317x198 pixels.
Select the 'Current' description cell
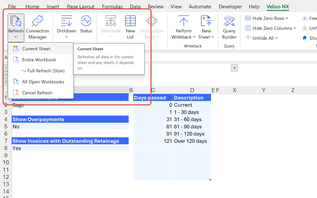pyautogui.click(x=192, y=105)
